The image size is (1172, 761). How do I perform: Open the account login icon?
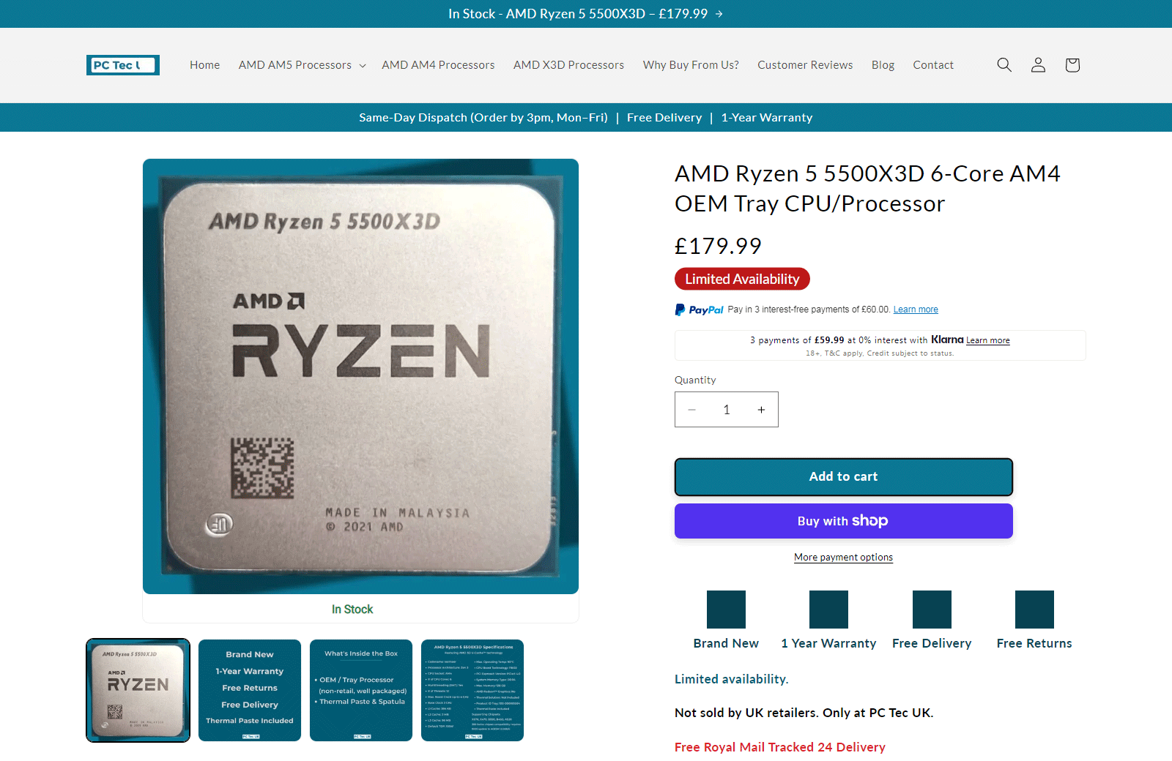(1038, 65)
